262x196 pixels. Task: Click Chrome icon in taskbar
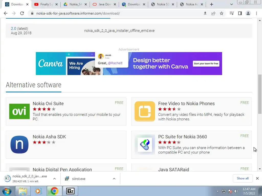[54, 191]
